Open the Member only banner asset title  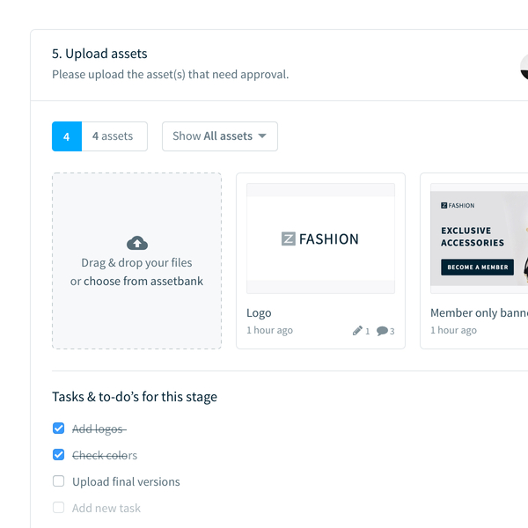[x=480, y=312]
